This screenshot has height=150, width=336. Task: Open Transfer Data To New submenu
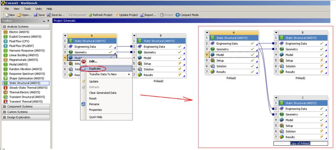[106, 74]
